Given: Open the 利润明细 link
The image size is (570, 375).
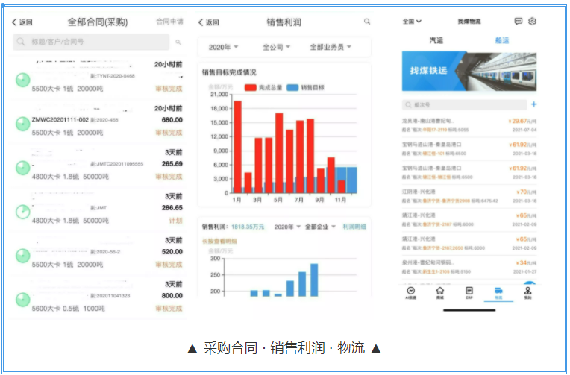Looking at the screenshot, I should point(355,227).
